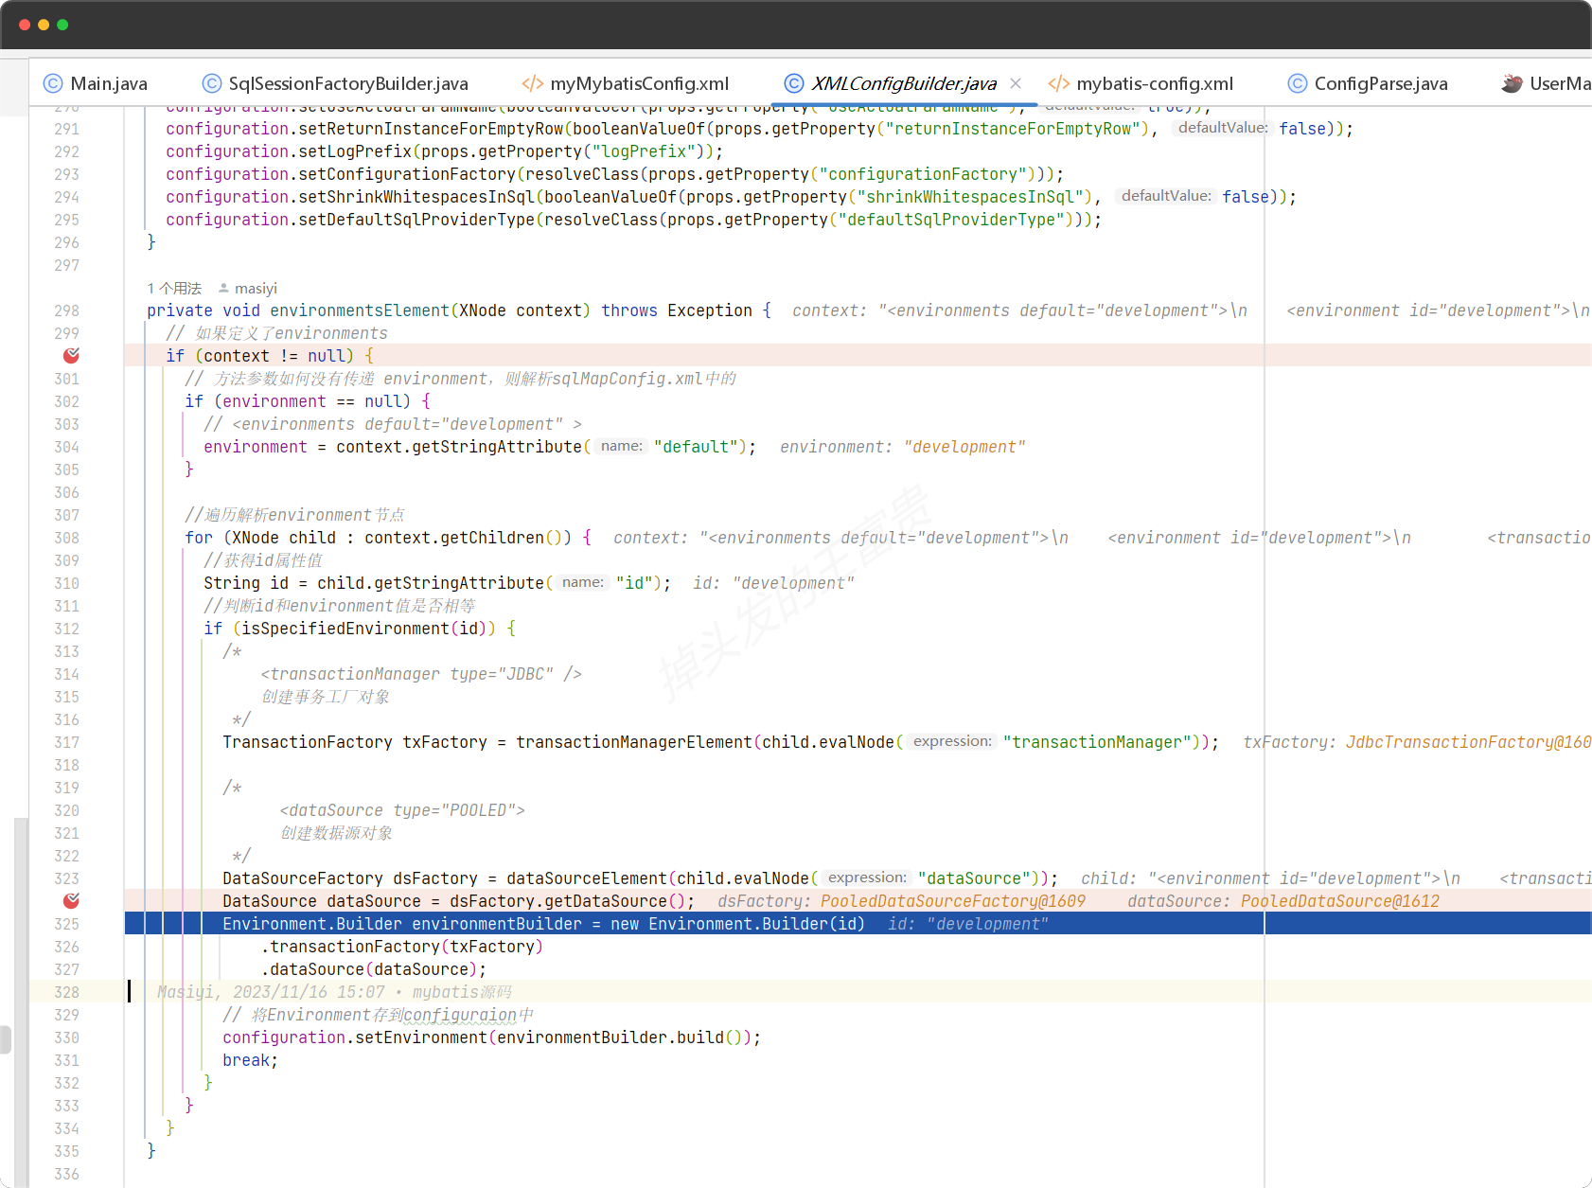Open the '1 个用法' usages hint
Viewport: 1592px width, 1188px height.
[x=174, y=288]
